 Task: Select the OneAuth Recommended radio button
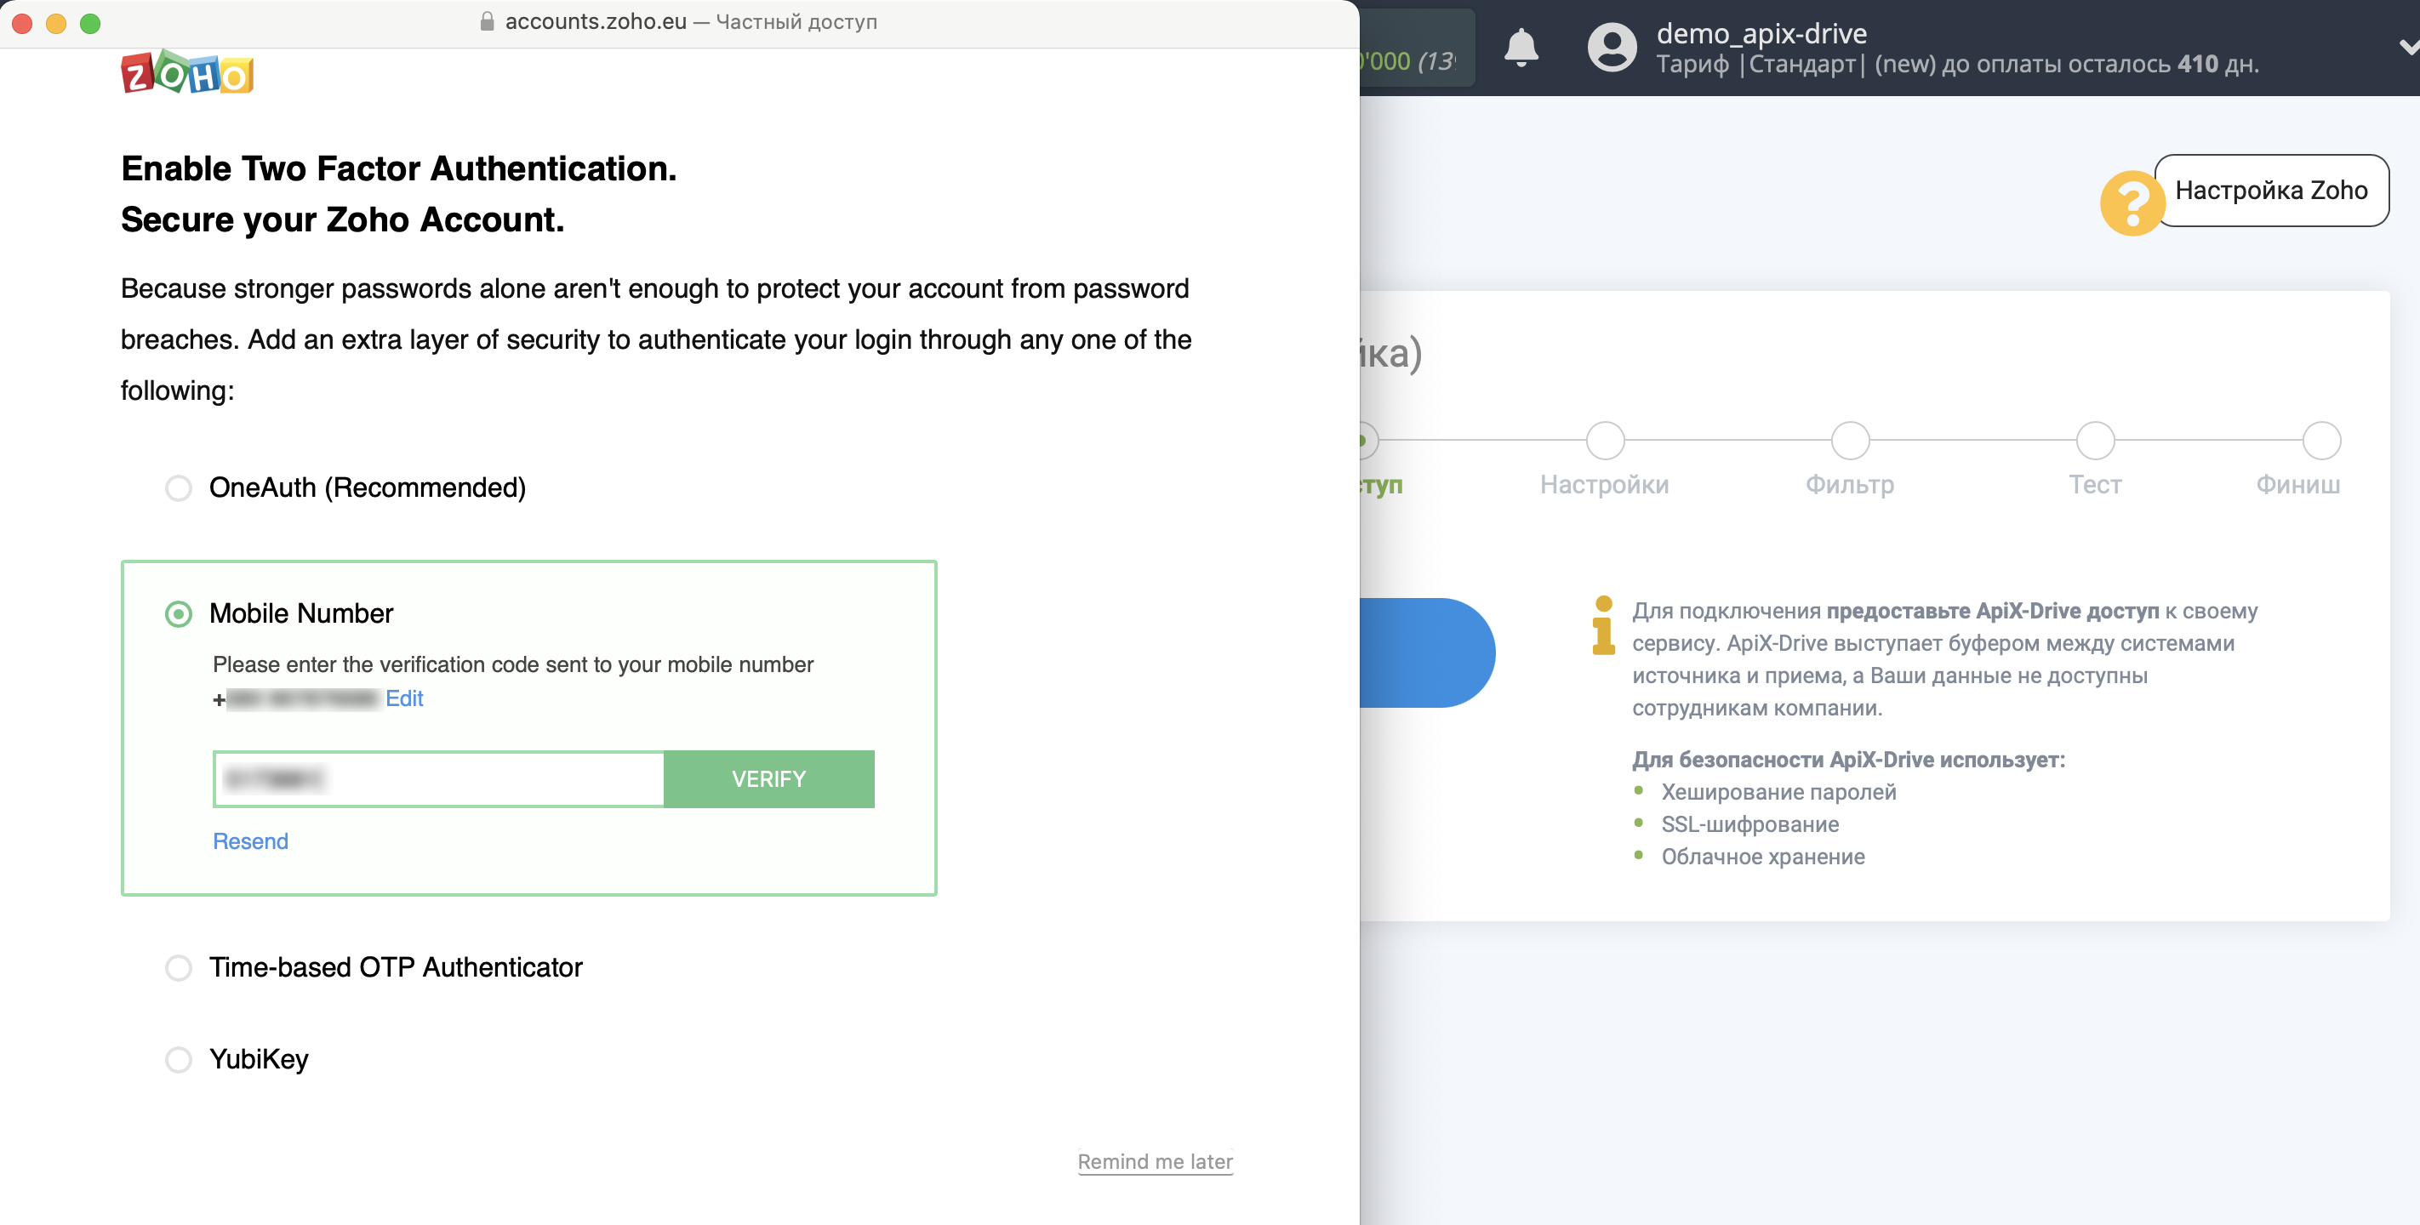(x=180, y=486)
